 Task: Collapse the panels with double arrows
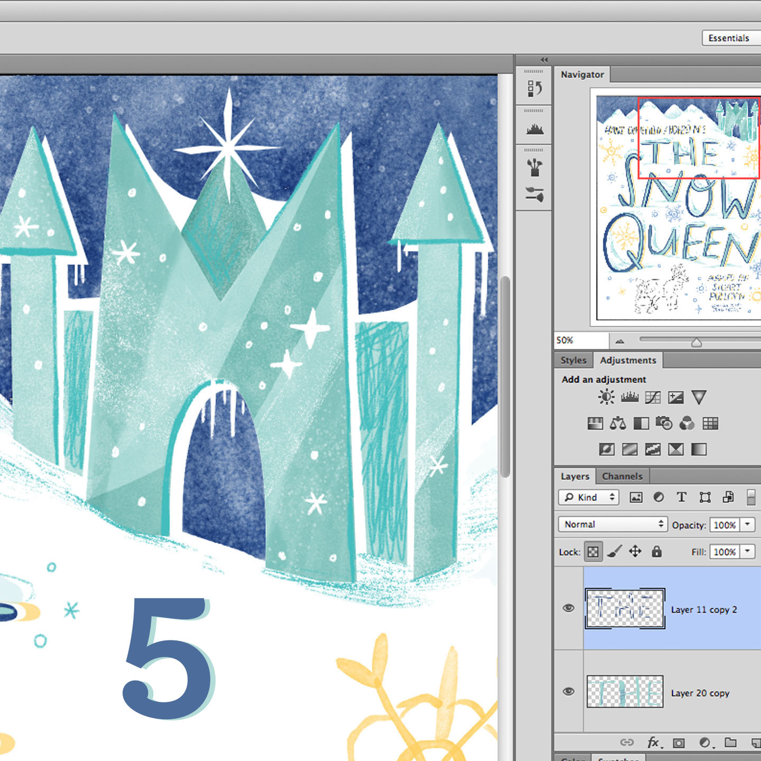pyautogui.click(x=544, y=60)
